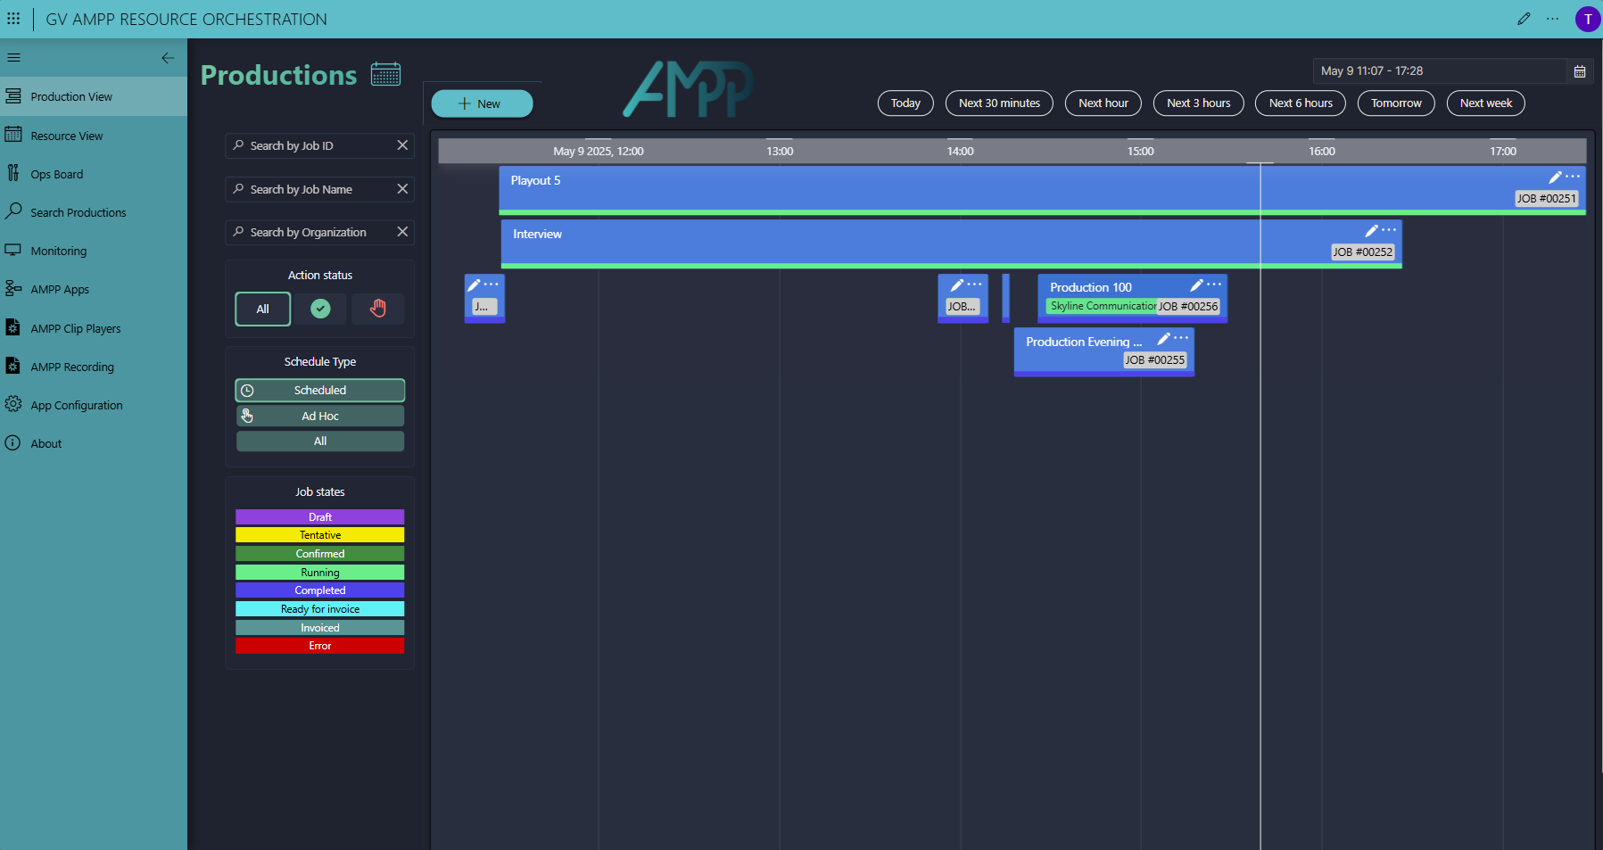This screenshot has width=1603, height=850.
Task: Show Next 6 hours range
Action: click(x=1301, y=103)
